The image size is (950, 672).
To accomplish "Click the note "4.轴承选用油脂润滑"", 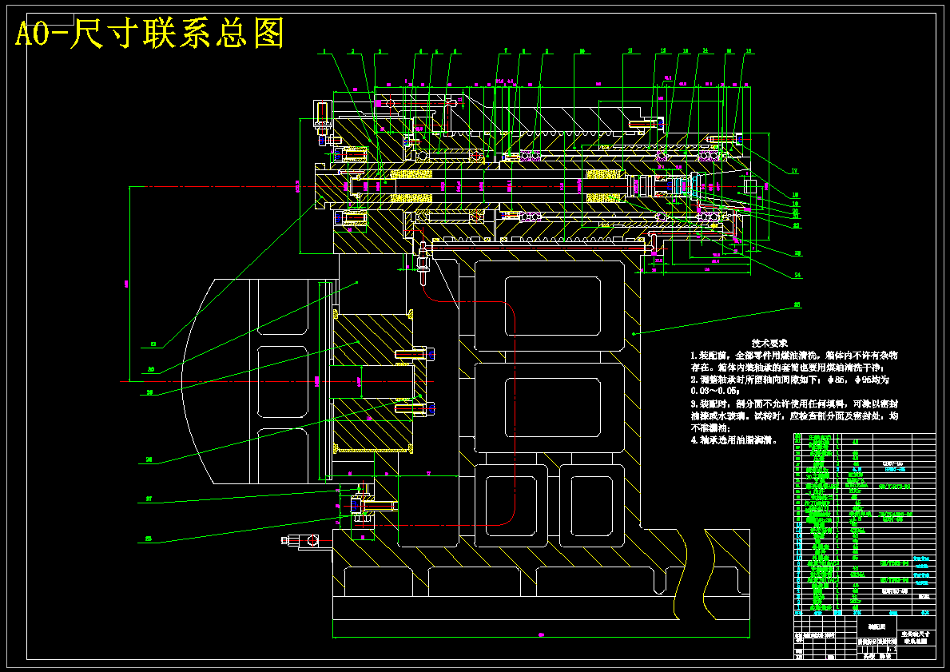I will pyautogui.click(x=734, y=440).
